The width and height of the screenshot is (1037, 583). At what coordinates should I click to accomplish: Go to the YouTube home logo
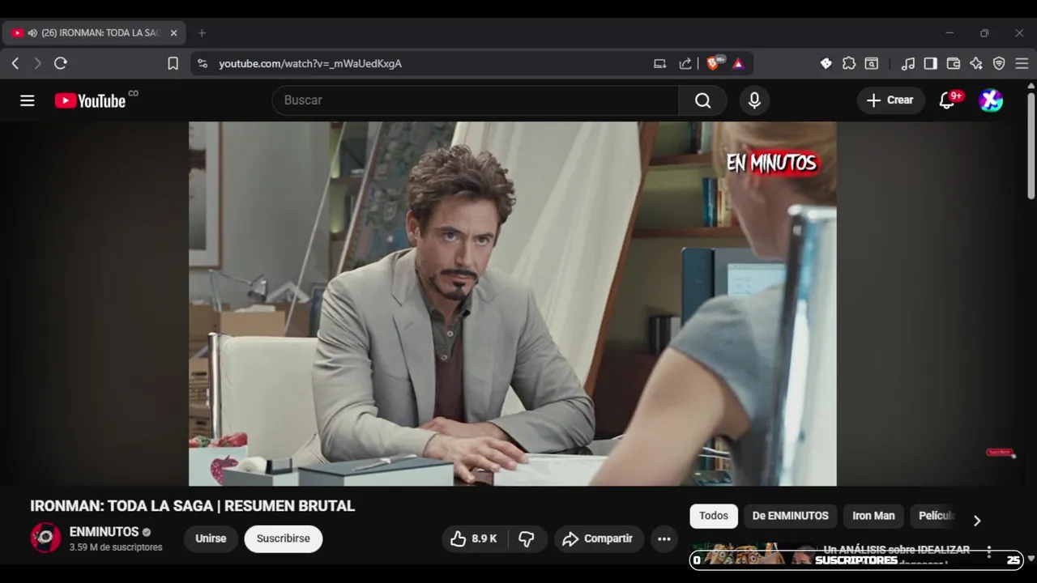(90, 100)
